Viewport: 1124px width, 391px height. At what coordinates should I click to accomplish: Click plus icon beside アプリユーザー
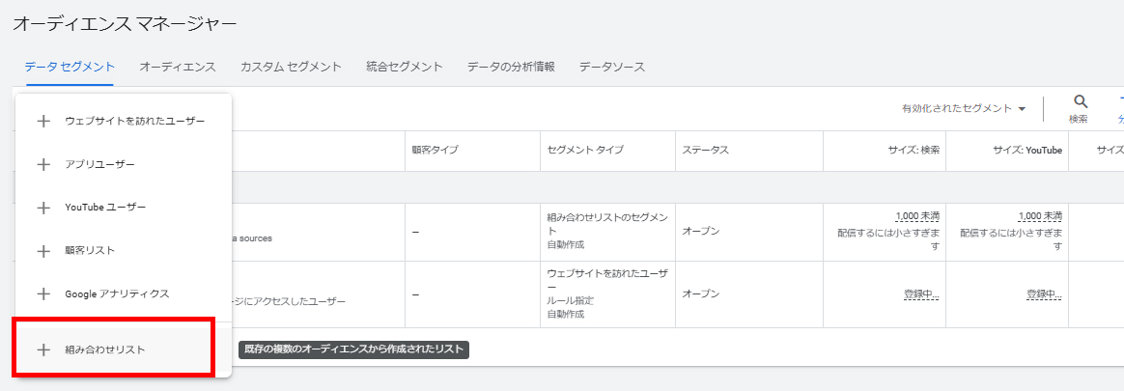click(x=43, y=165)
